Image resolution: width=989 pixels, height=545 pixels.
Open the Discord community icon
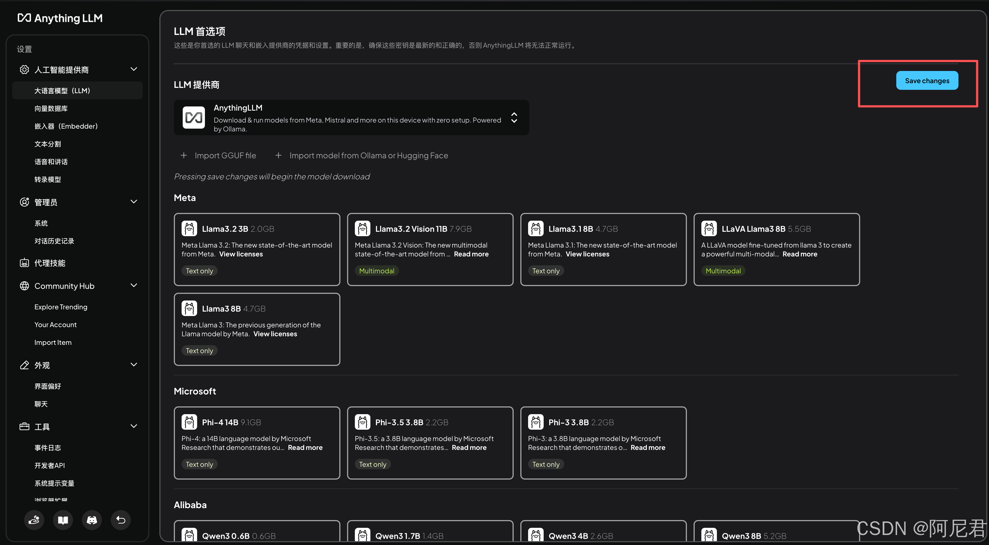tap(92, 520)
